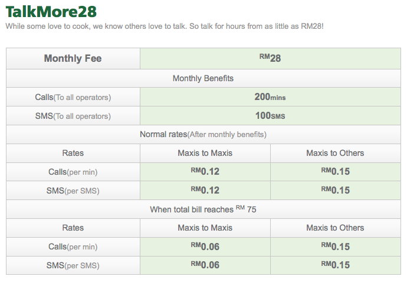Select the tagline mentioning RM28
This screenshot has width=407, height=283.
[x=165, y=26]
